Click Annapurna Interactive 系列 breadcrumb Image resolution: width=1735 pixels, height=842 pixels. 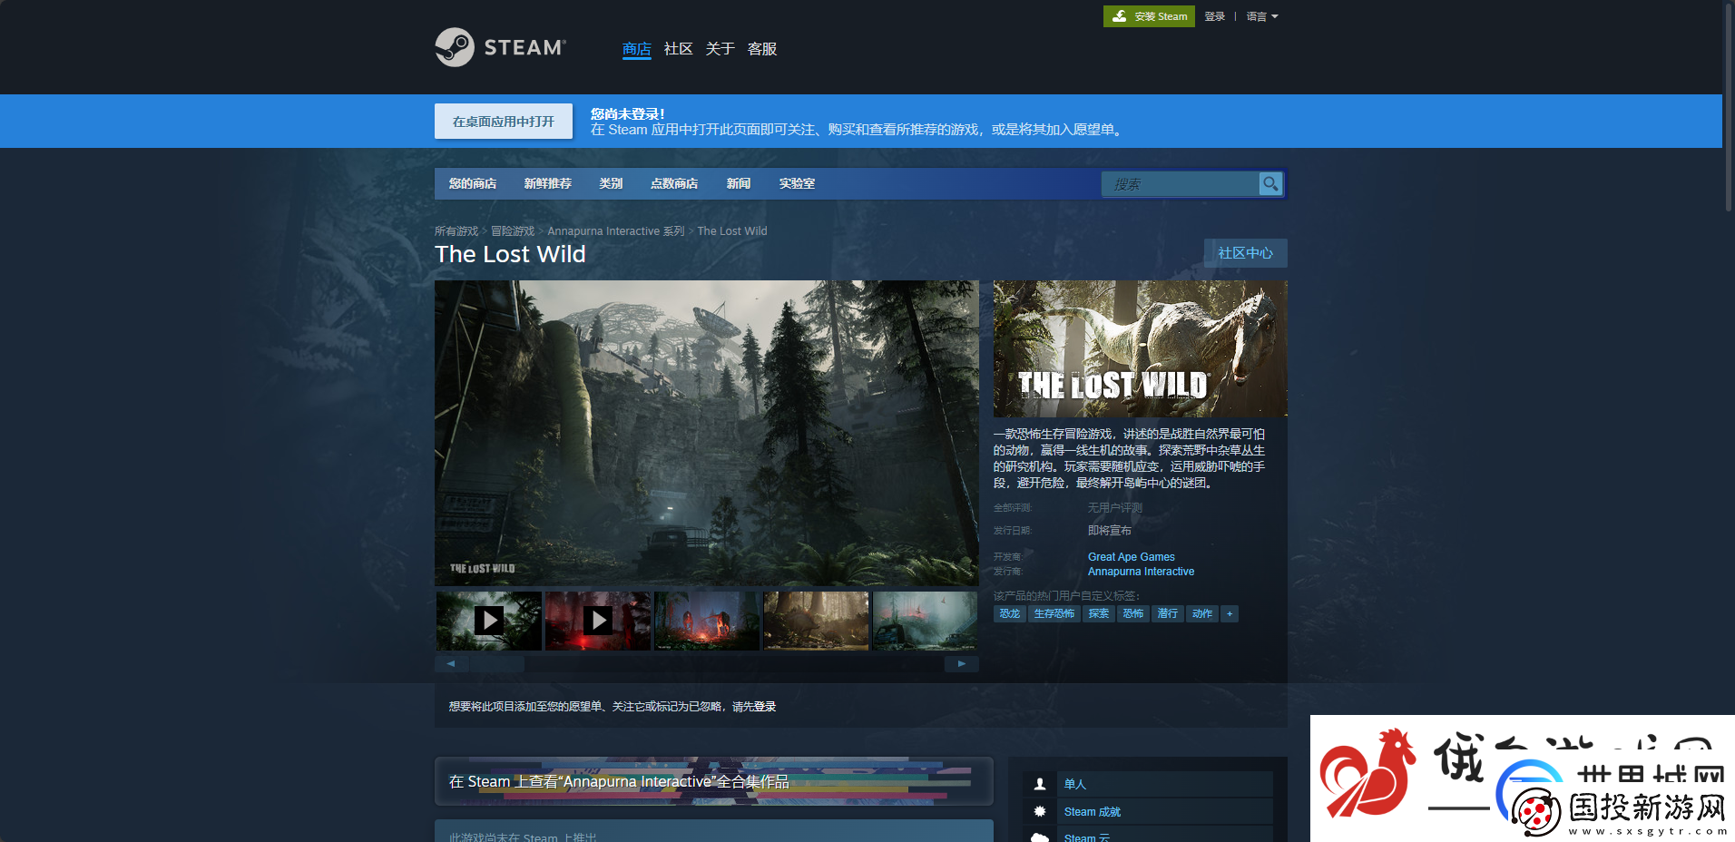(x=616, y=231)
